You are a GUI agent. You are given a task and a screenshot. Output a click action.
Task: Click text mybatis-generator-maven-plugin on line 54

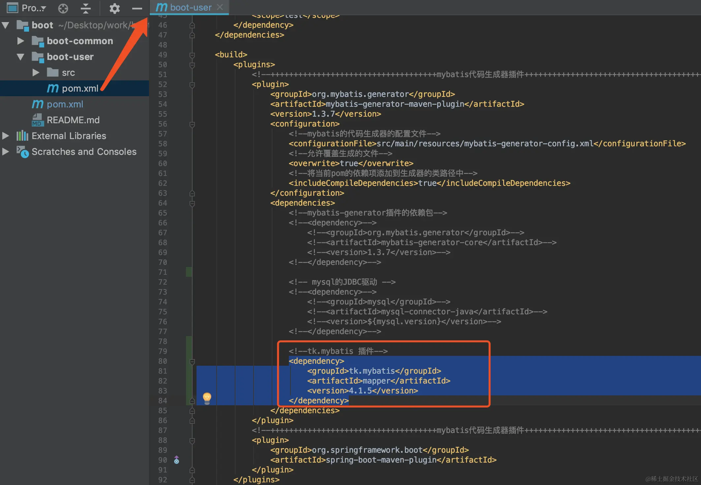point(395,104)
